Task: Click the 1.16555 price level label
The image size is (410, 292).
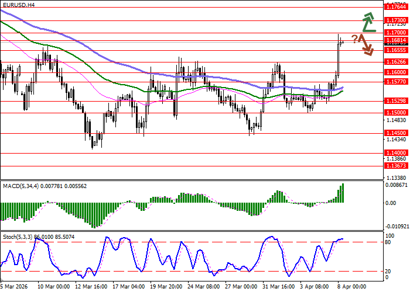Action: (x=396, y=50)
